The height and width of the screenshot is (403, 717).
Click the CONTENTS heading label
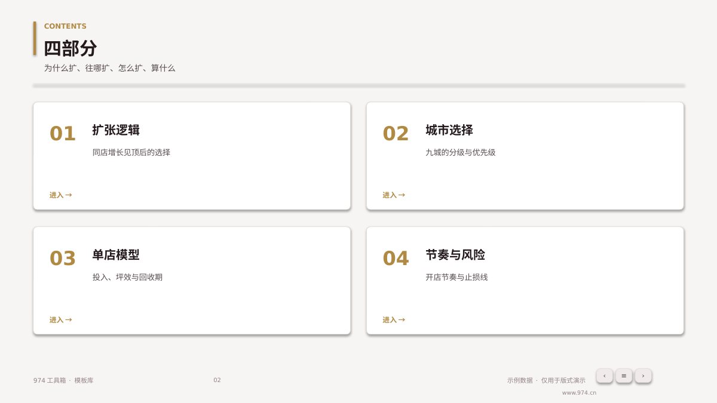click(x=65, y=26)
